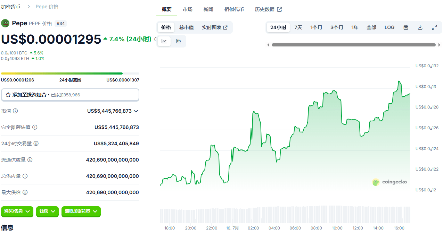
Task: Select the line chart view icon
Action: (164, 41)
